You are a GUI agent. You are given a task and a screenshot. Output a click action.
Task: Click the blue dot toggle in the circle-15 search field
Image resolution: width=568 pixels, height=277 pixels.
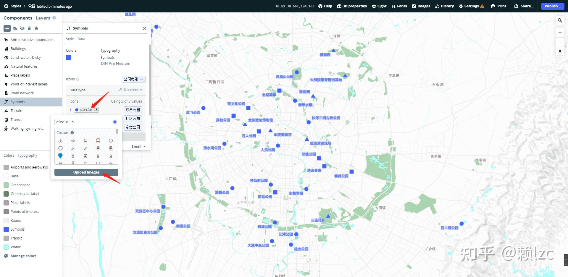(x=115, y=122)
